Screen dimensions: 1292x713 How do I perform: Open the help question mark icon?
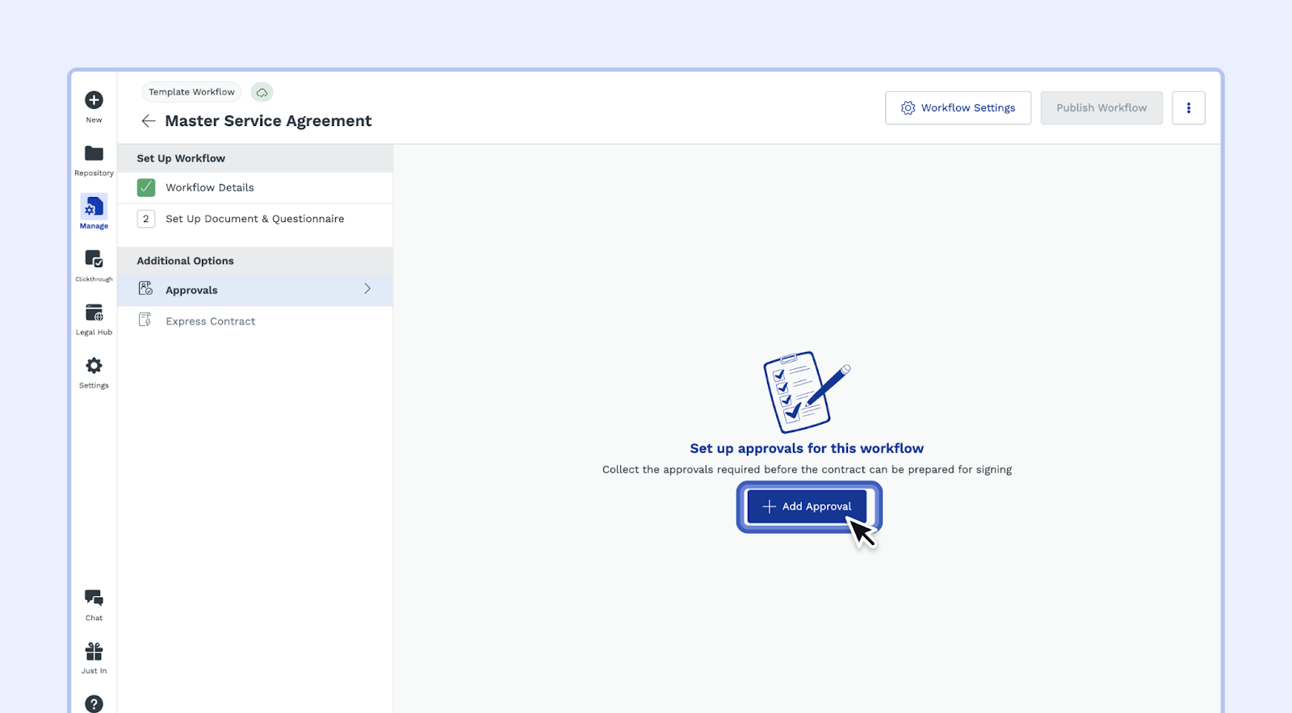point(94,704)
